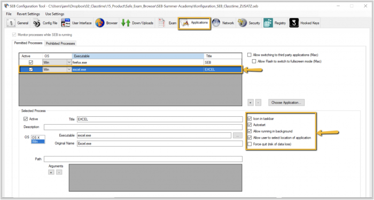The height and width of the screenshot is (200, 374).
Task: Remove selected process with minus button
Action: (x=258, y=103)
